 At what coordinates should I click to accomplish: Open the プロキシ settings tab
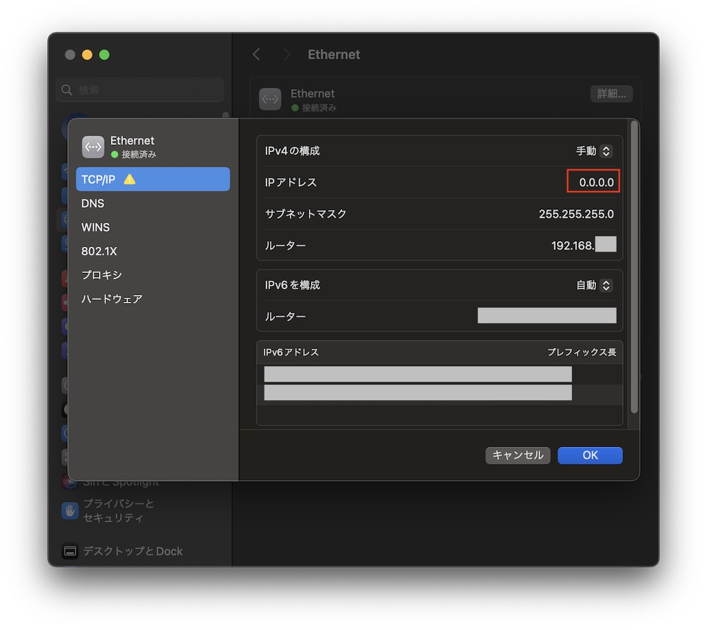[x=102, y=275]
